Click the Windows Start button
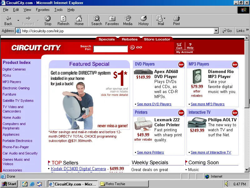The height and width of the screenshot is (188, 250). pos(9,184)
